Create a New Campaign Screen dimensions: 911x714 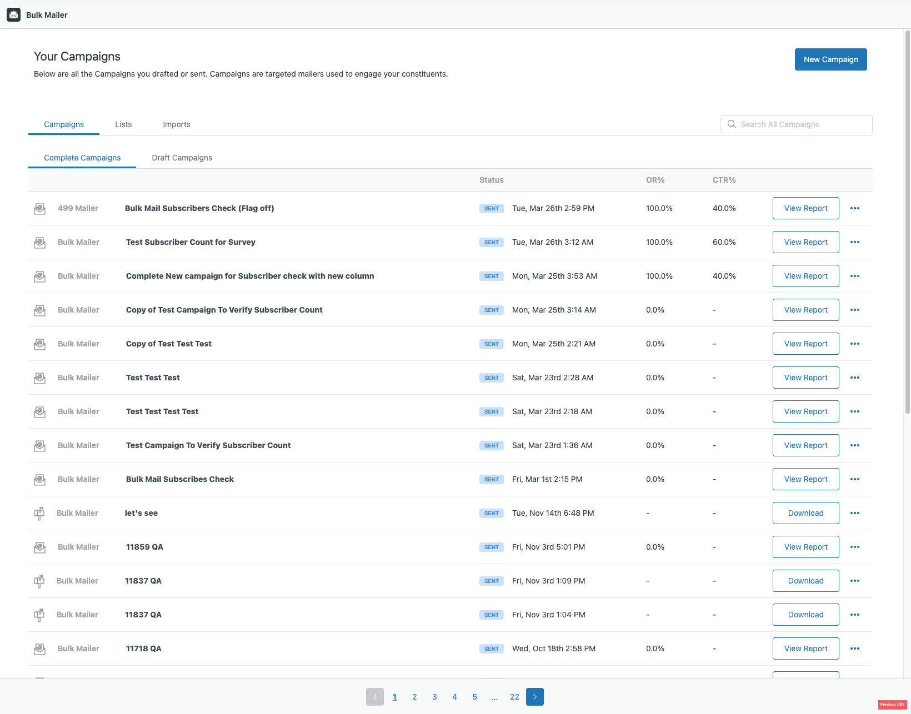(x=831, y=59)
